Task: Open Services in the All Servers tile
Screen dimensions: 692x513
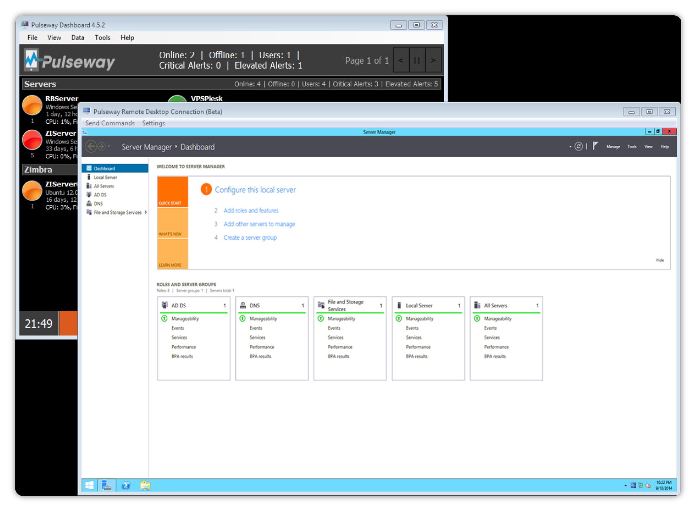Action: tap(492, 337)
